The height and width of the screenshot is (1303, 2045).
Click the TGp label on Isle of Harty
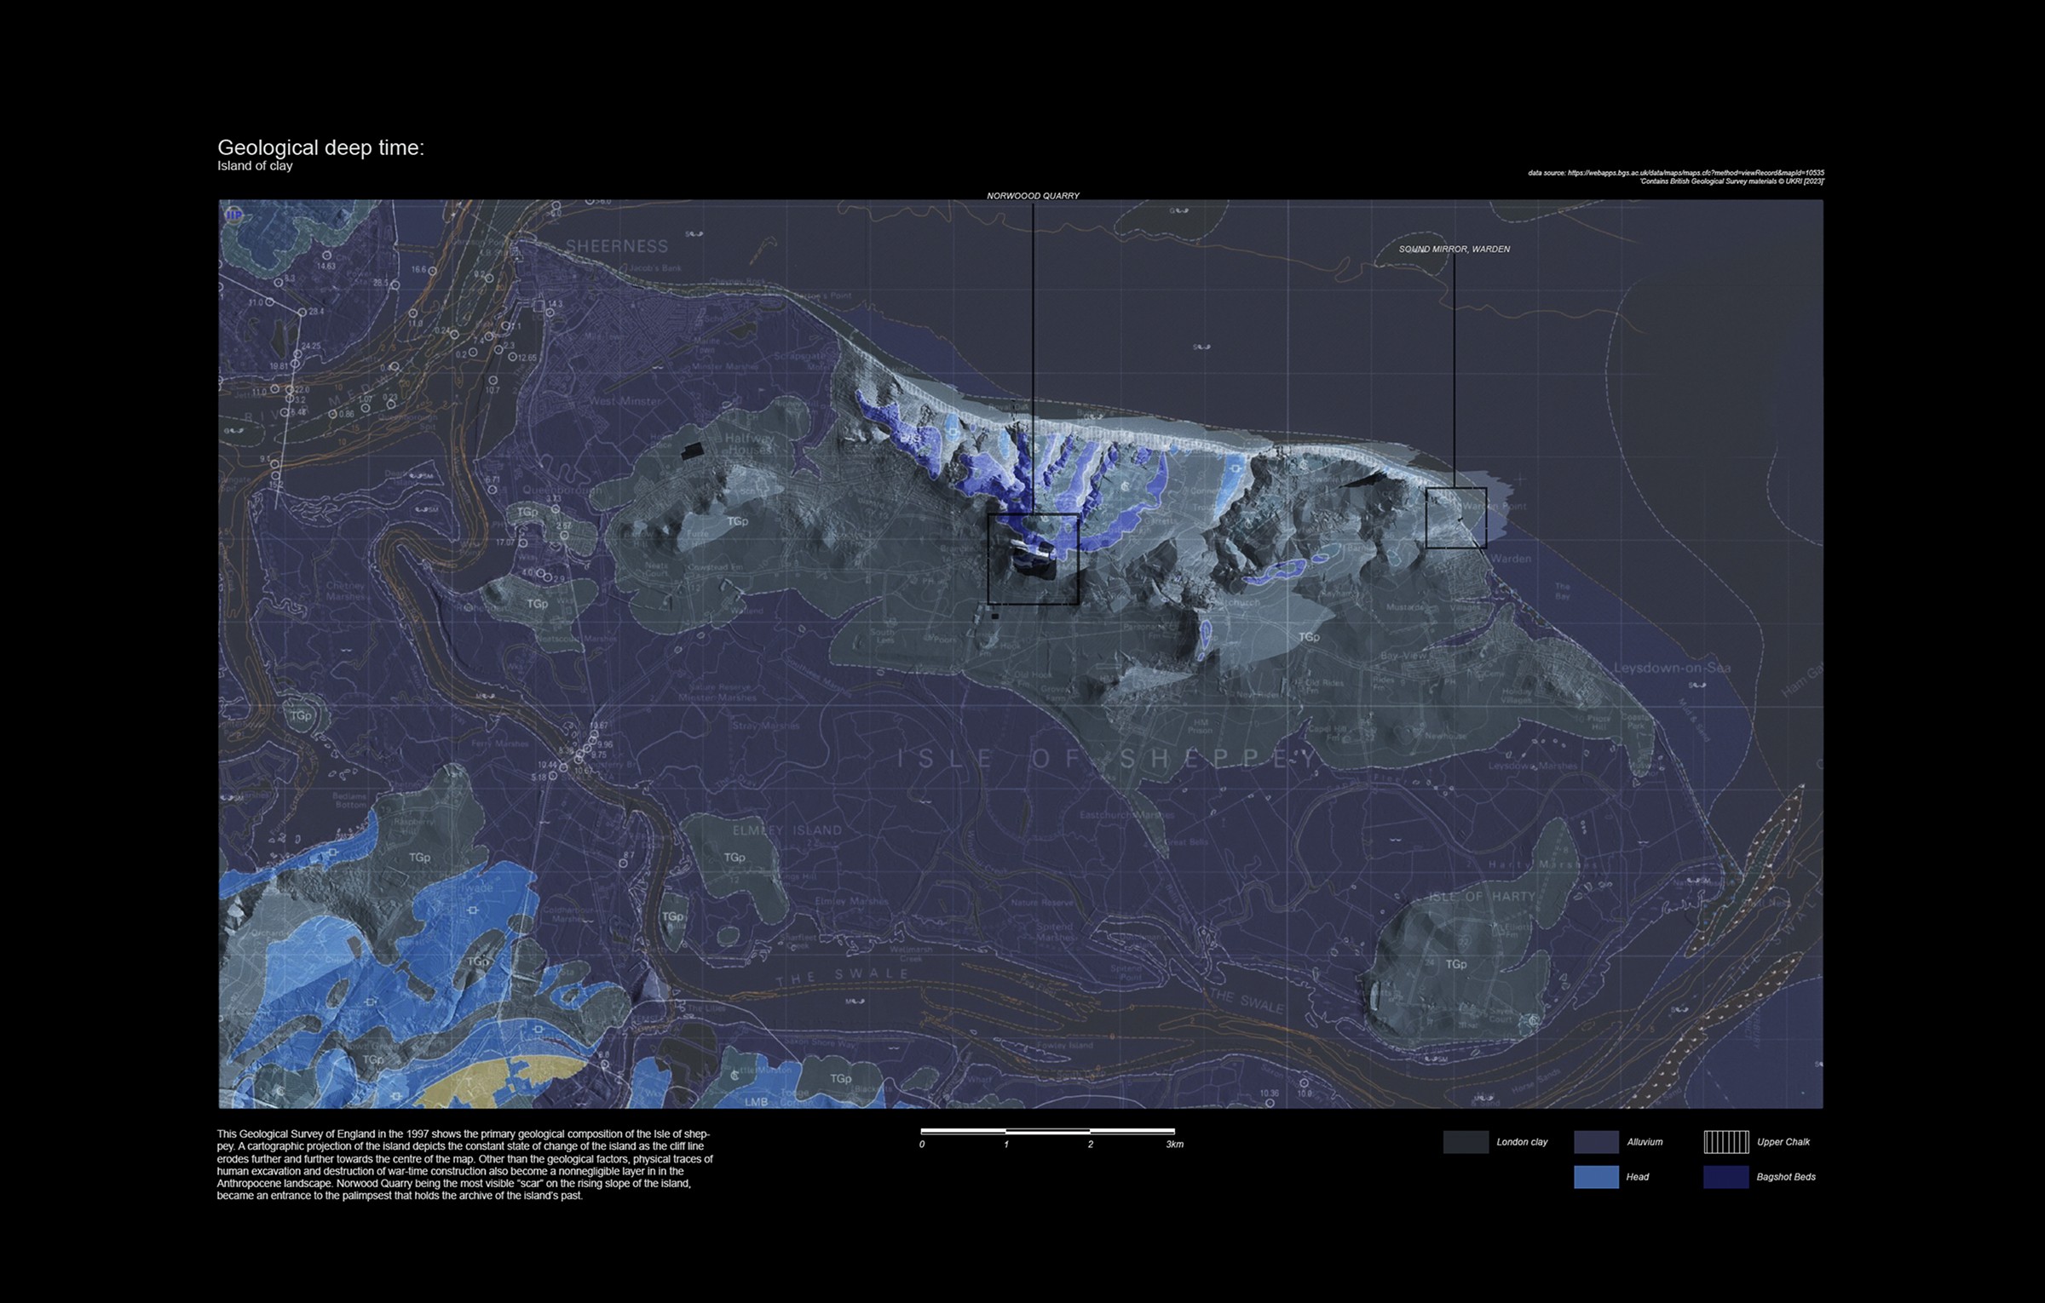[x=1456, y=964]
